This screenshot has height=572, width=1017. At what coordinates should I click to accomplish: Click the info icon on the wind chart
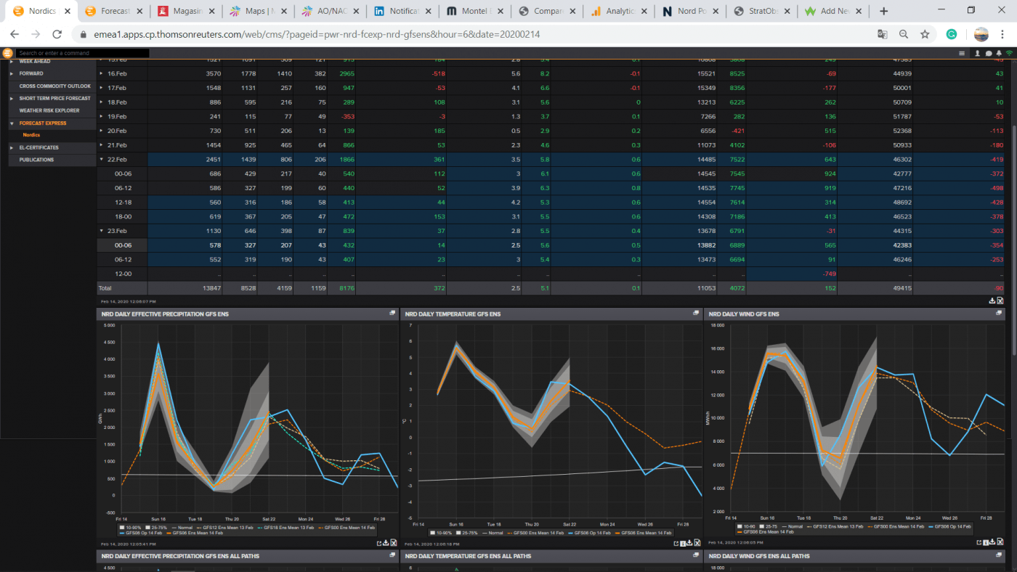[985, 542]
